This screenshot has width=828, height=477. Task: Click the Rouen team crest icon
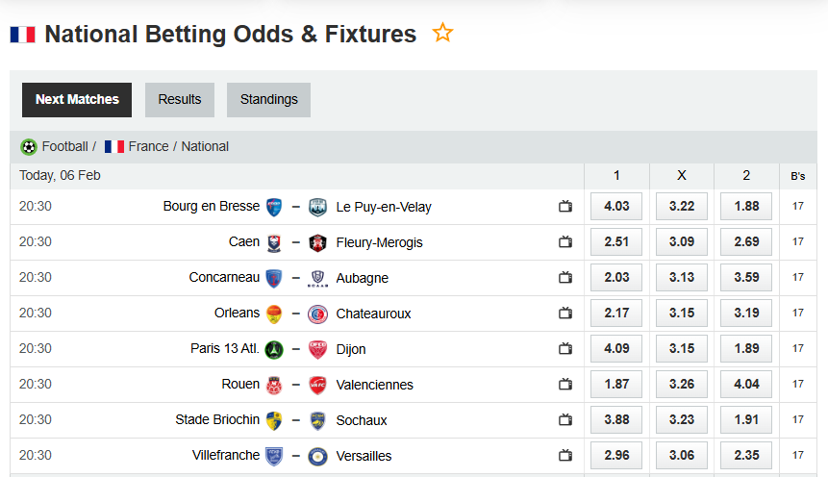274,385
